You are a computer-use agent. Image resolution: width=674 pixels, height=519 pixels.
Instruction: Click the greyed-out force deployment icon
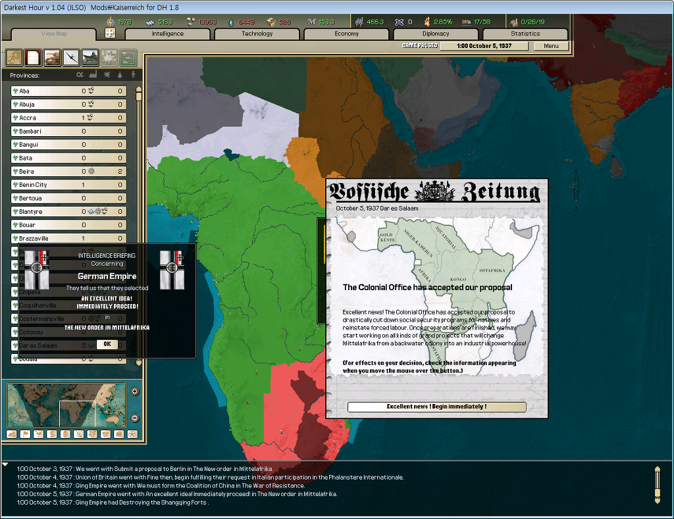coord(128,57)
